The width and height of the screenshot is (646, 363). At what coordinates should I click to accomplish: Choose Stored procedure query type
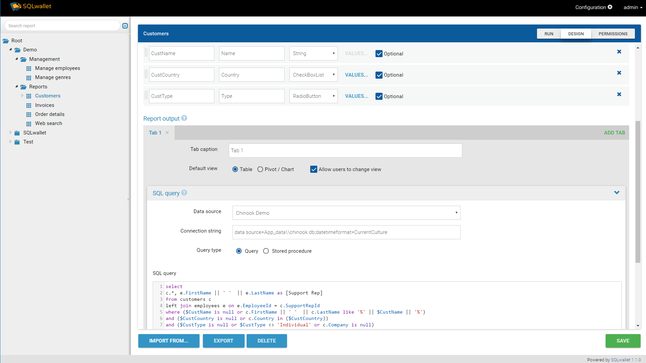(266, 251)
